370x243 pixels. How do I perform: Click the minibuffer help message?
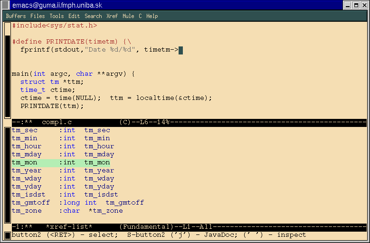coord(159,235)
